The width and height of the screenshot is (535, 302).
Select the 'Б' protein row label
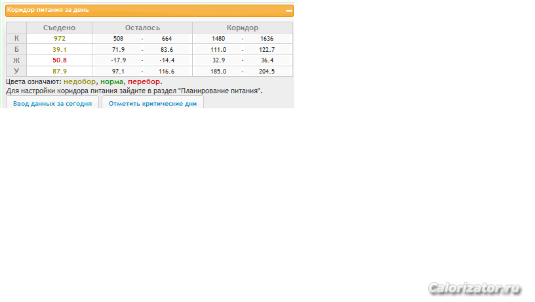16,50
